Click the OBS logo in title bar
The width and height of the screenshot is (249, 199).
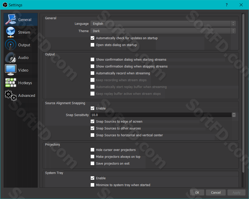pyautogui.click(x=5, y=5)
